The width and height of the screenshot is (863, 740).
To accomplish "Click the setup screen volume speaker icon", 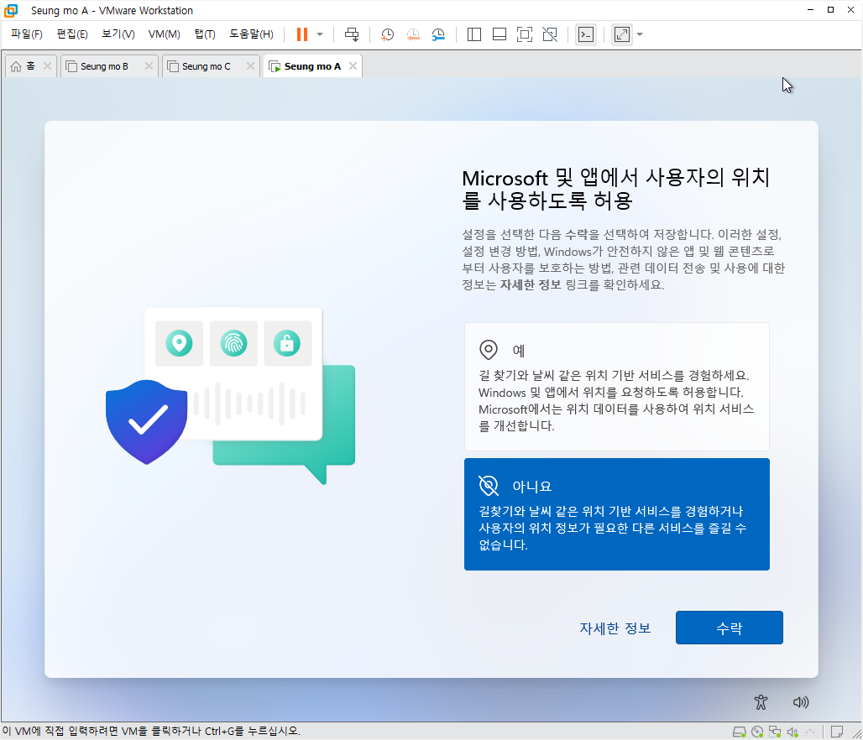I will (x=801, y=702).
